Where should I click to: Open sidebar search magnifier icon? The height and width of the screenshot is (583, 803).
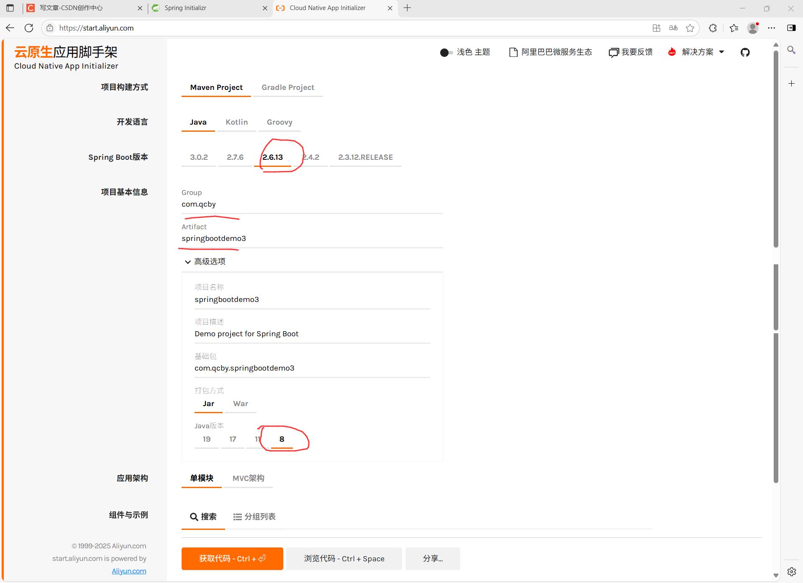coord(791,50)
